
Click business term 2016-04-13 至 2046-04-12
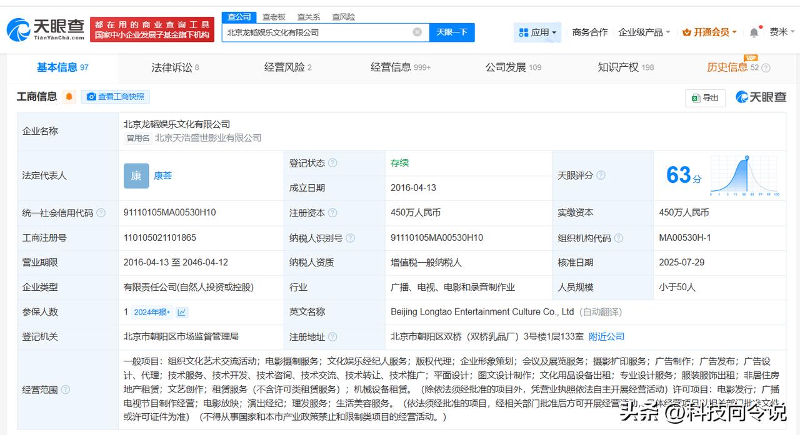176,263
